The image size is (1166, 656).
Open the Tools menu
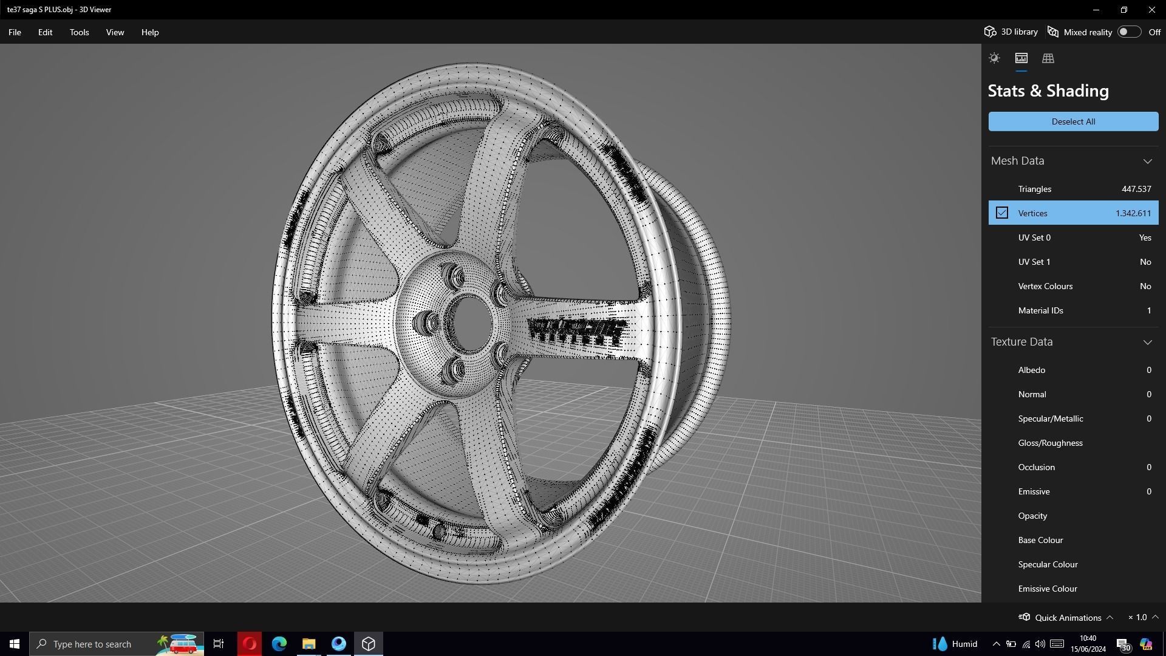[x=79, y=32]
